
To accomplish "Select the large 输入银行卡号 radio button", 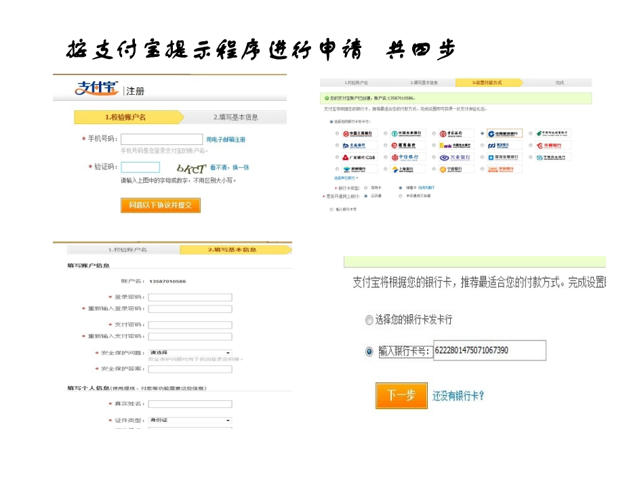I will click(369, 352).
